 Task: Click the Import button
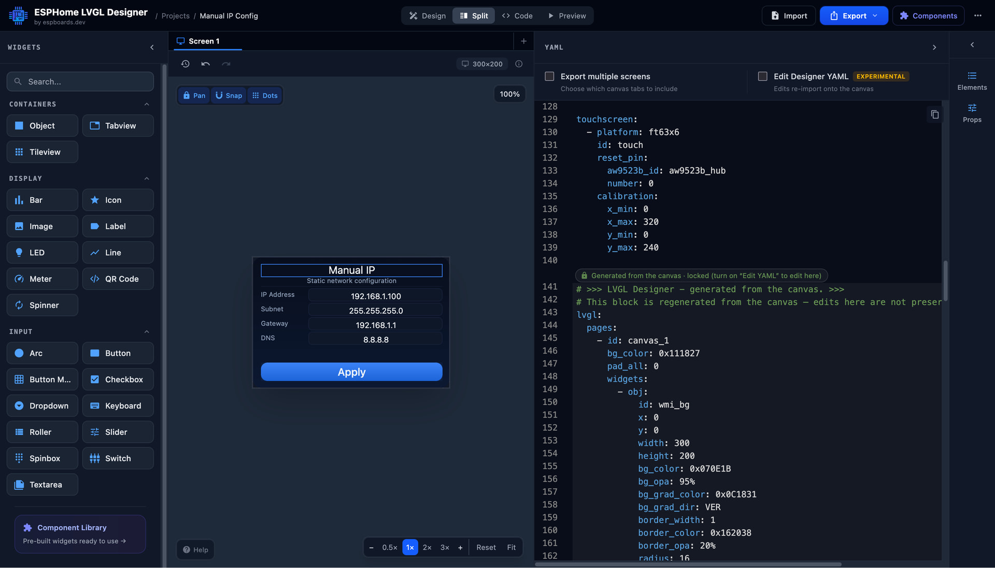click(789, 16)
